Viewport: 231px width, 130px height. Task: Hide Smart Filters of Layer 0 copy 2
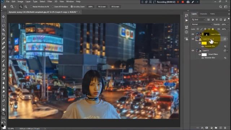[200, 43]
